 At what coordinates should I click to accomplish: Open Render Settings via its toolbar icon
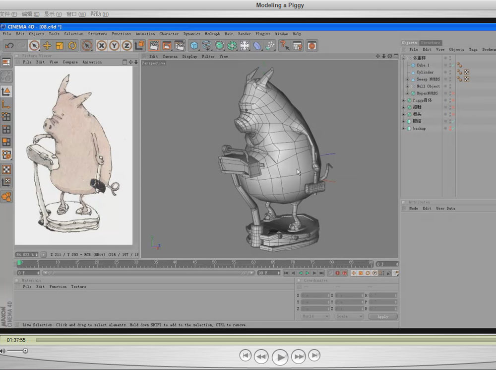(x=179, y=46)
